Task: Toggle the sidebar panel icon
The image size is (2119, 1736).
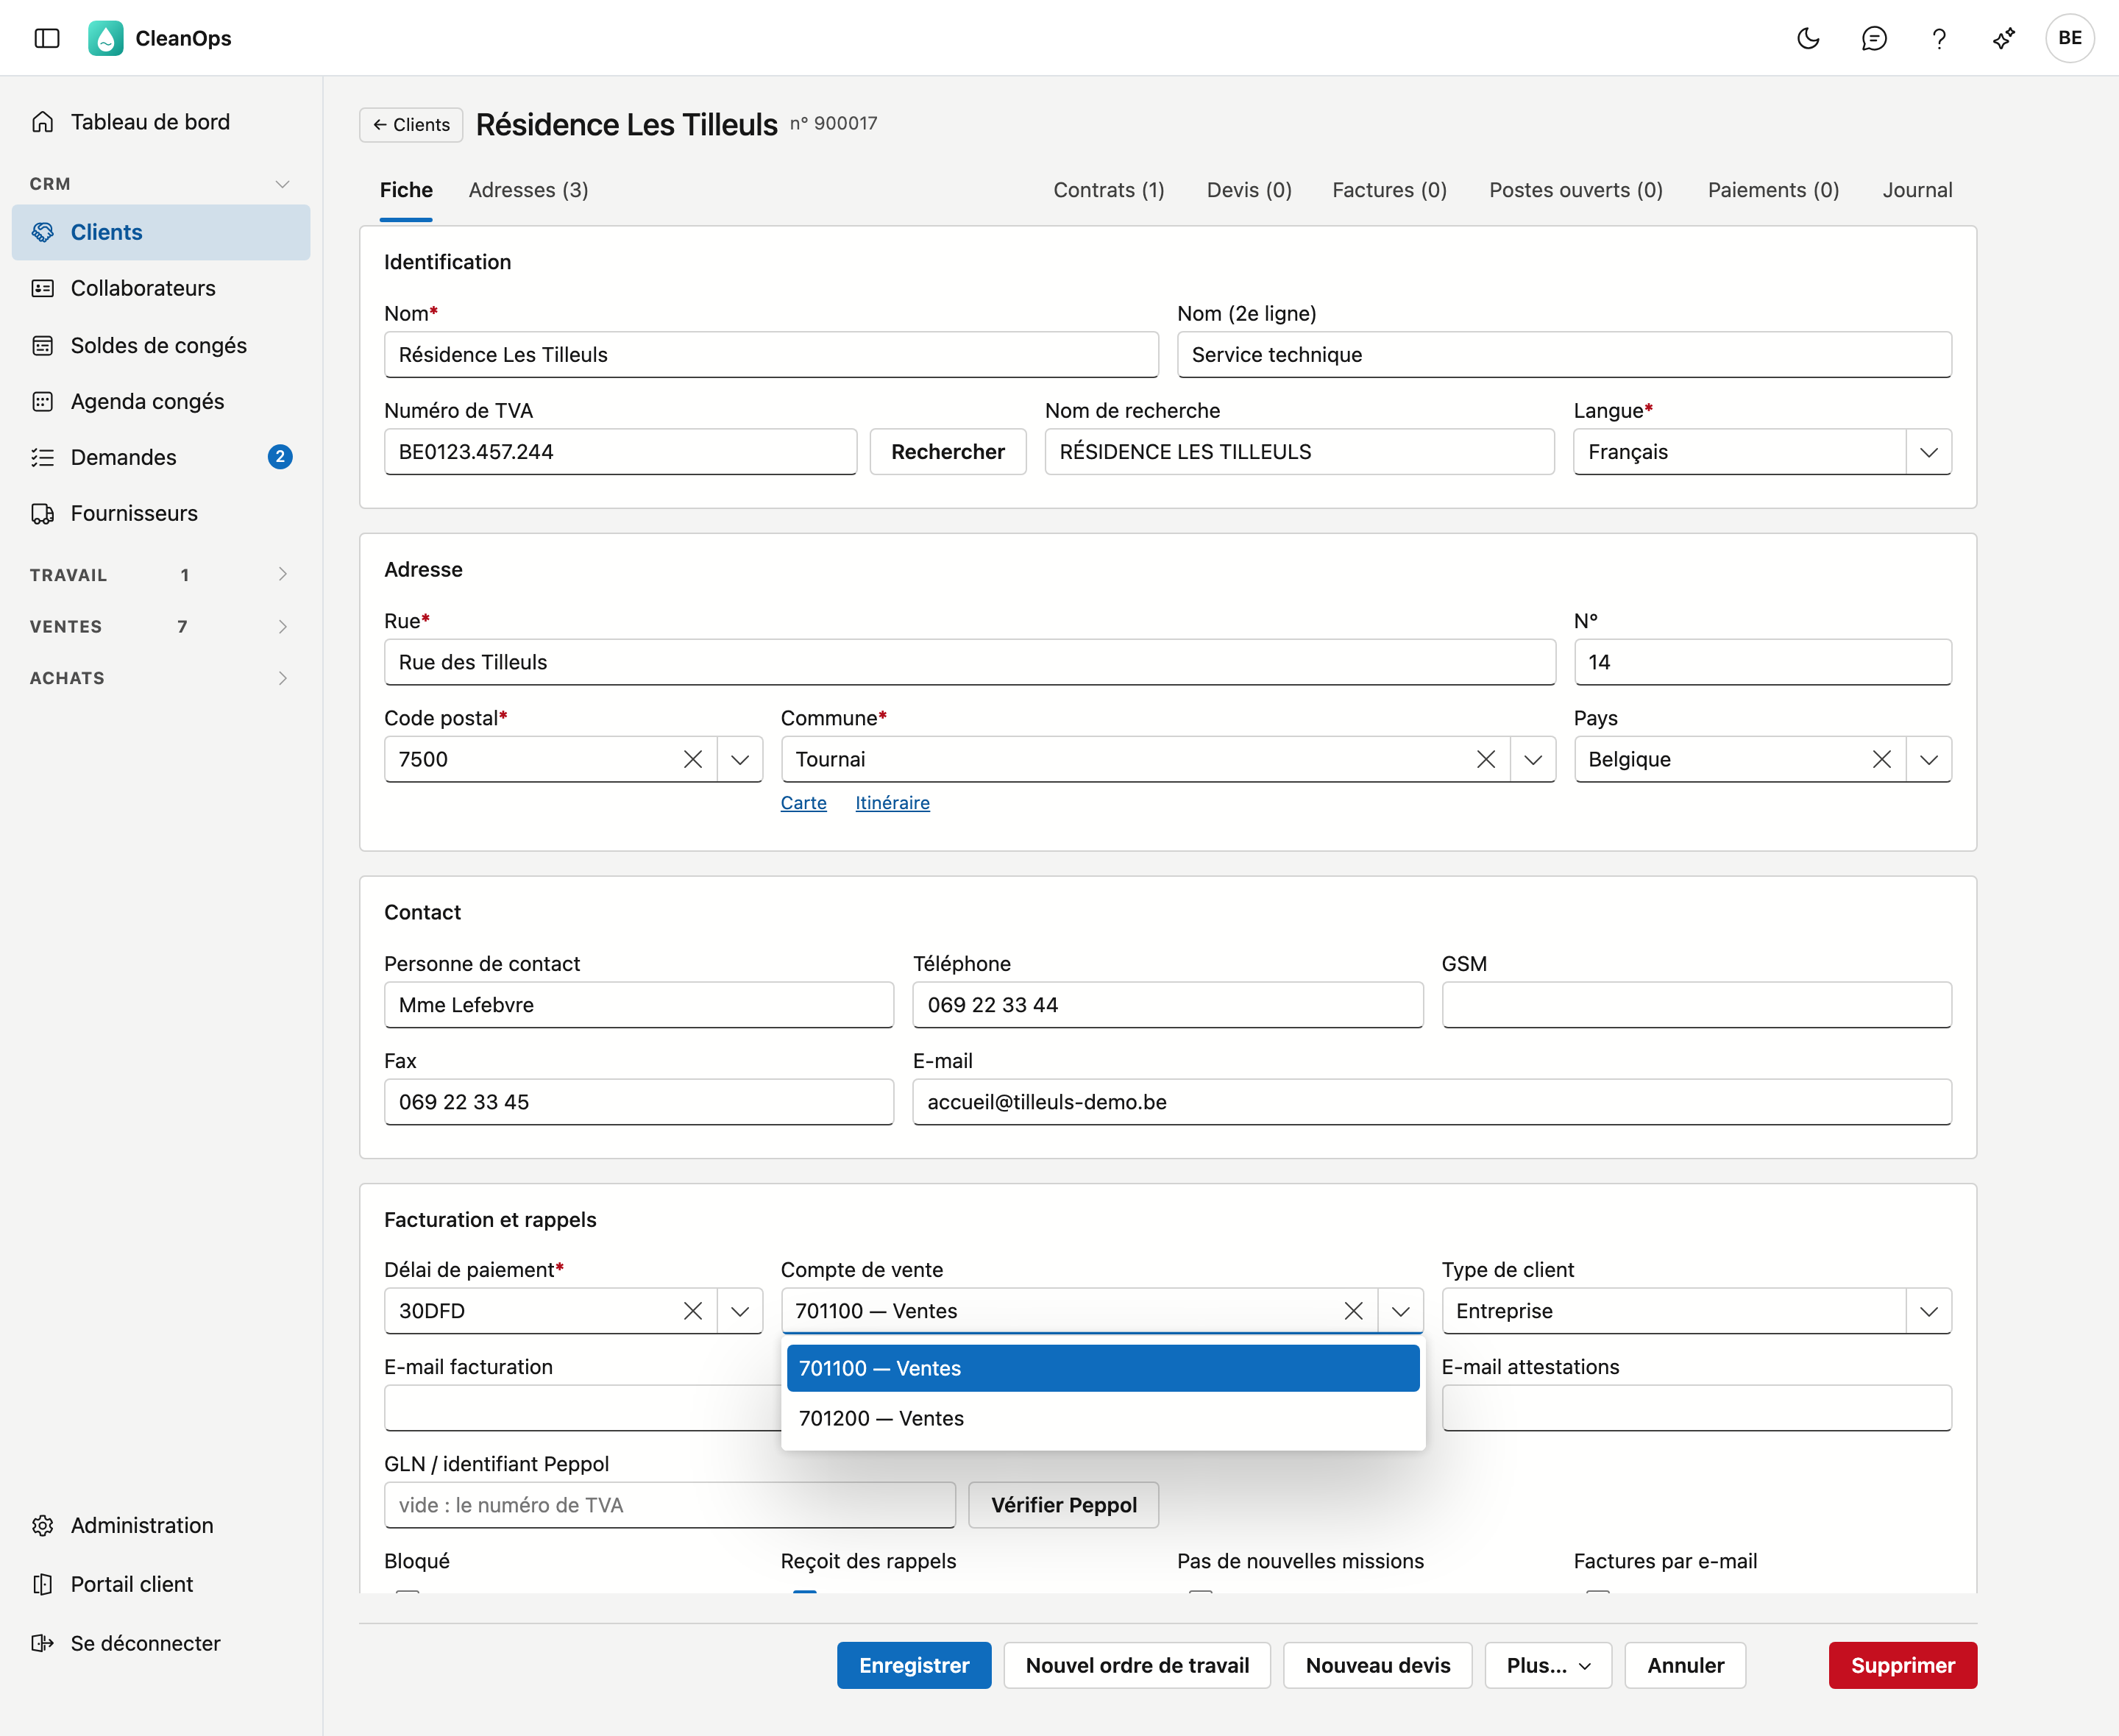Action: pyautogui.click(x=47, y=38)
